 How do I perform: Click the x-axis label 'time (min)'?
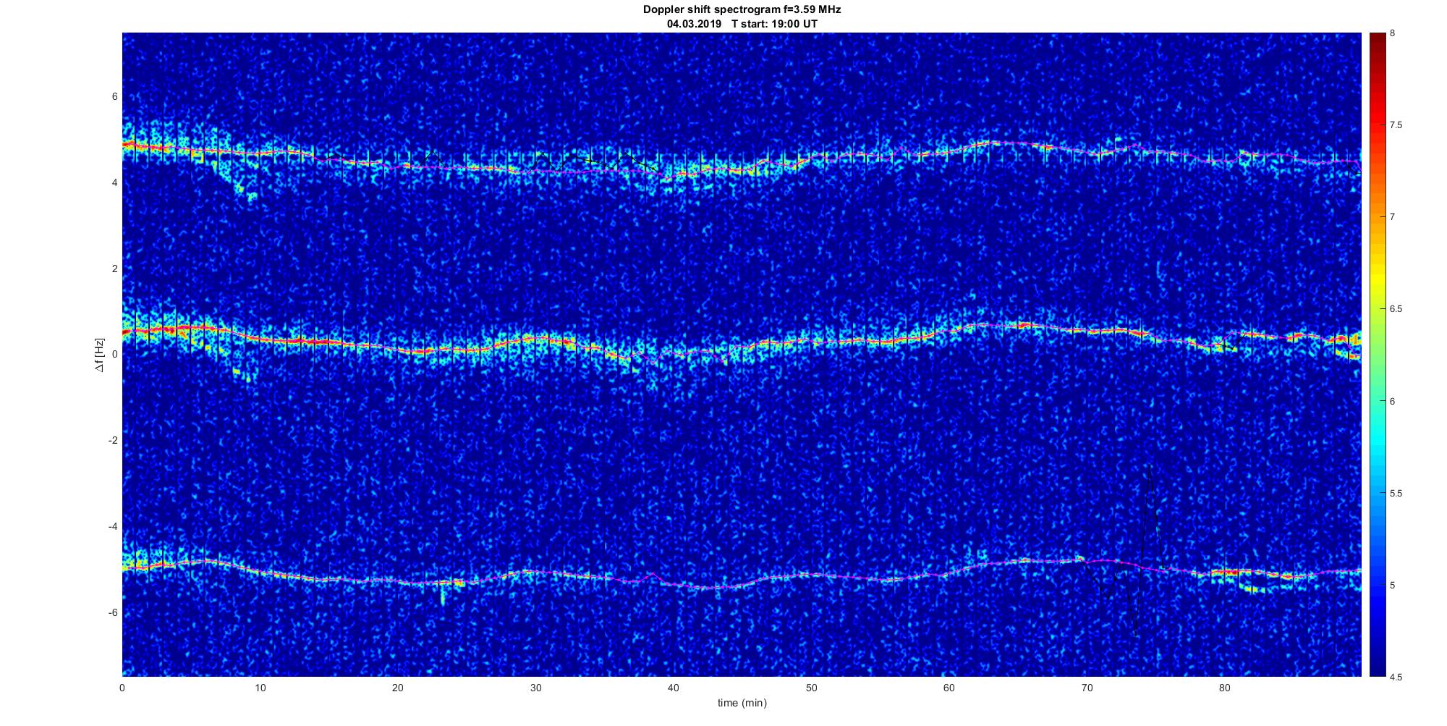point(742,703)
